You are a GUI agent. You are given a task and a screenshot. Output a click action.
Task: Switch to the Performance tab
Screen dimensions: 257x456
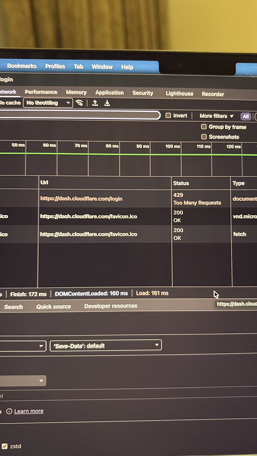41,92
